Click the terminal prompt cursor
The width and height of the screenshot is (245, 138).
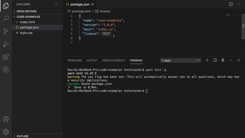(x=147, y=91)
